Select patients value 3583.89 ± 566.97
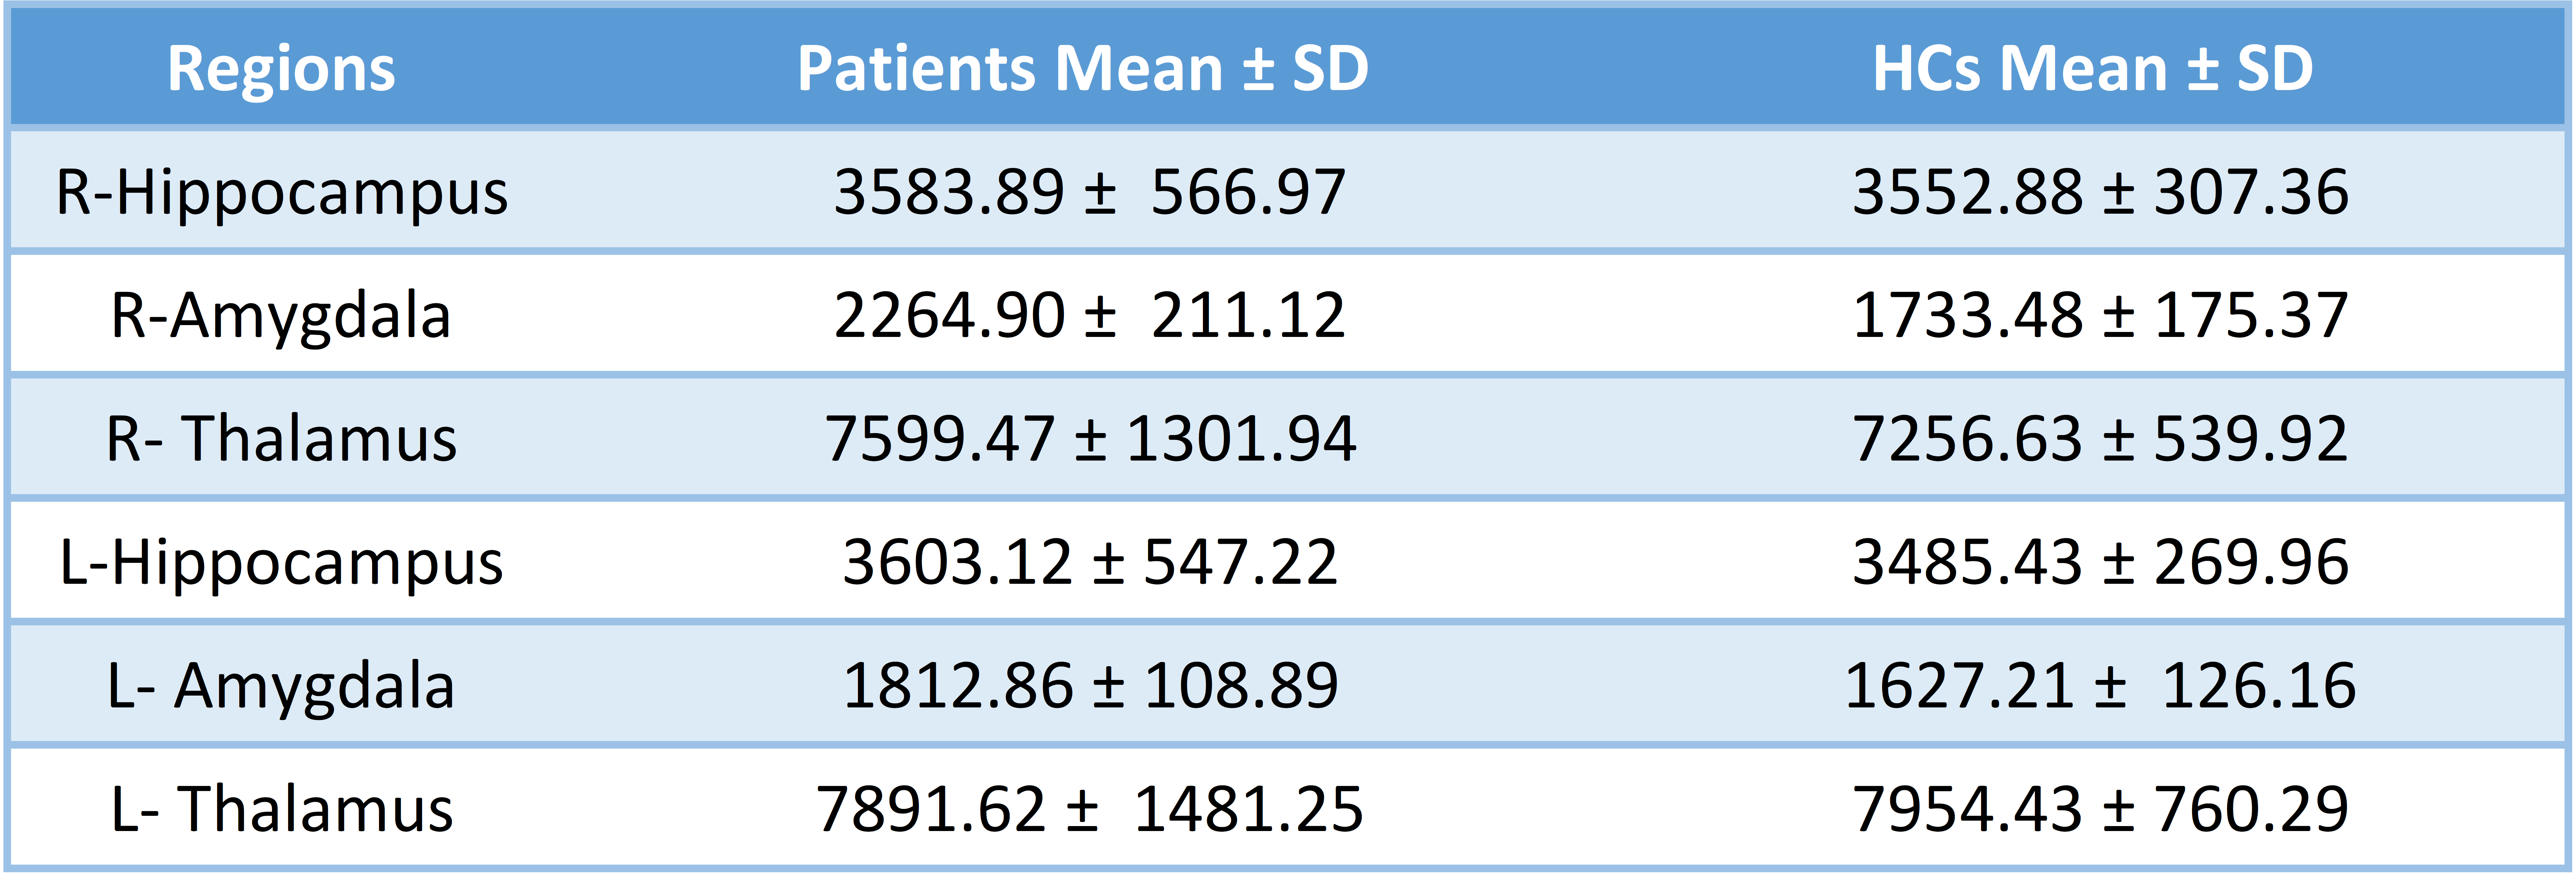This screenshot has width=2576, height=873. pyautogui.click(x=1089, y=192)
